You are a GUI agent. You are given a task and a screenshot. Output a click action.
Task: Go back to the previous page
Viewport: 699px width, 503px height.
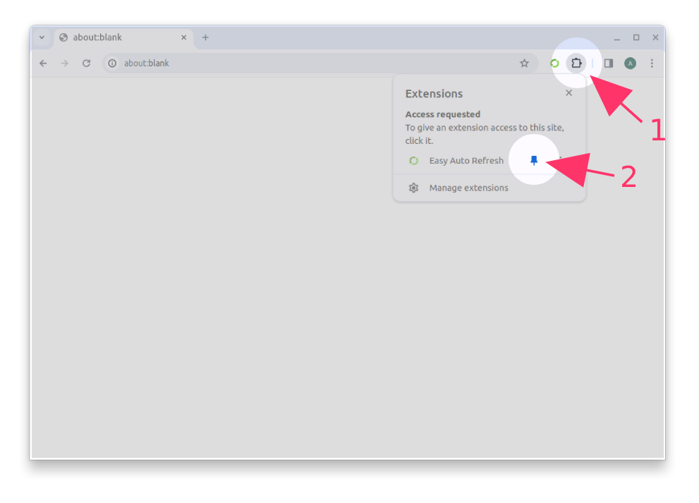click(x=43, y=63)
